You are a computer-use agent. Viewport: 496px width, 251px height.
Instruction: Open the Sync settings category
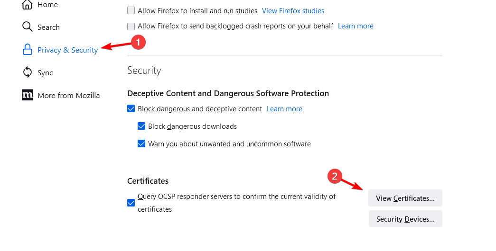45,72
